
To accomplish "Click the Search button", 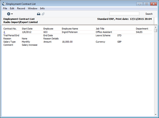I will point(149,14).
